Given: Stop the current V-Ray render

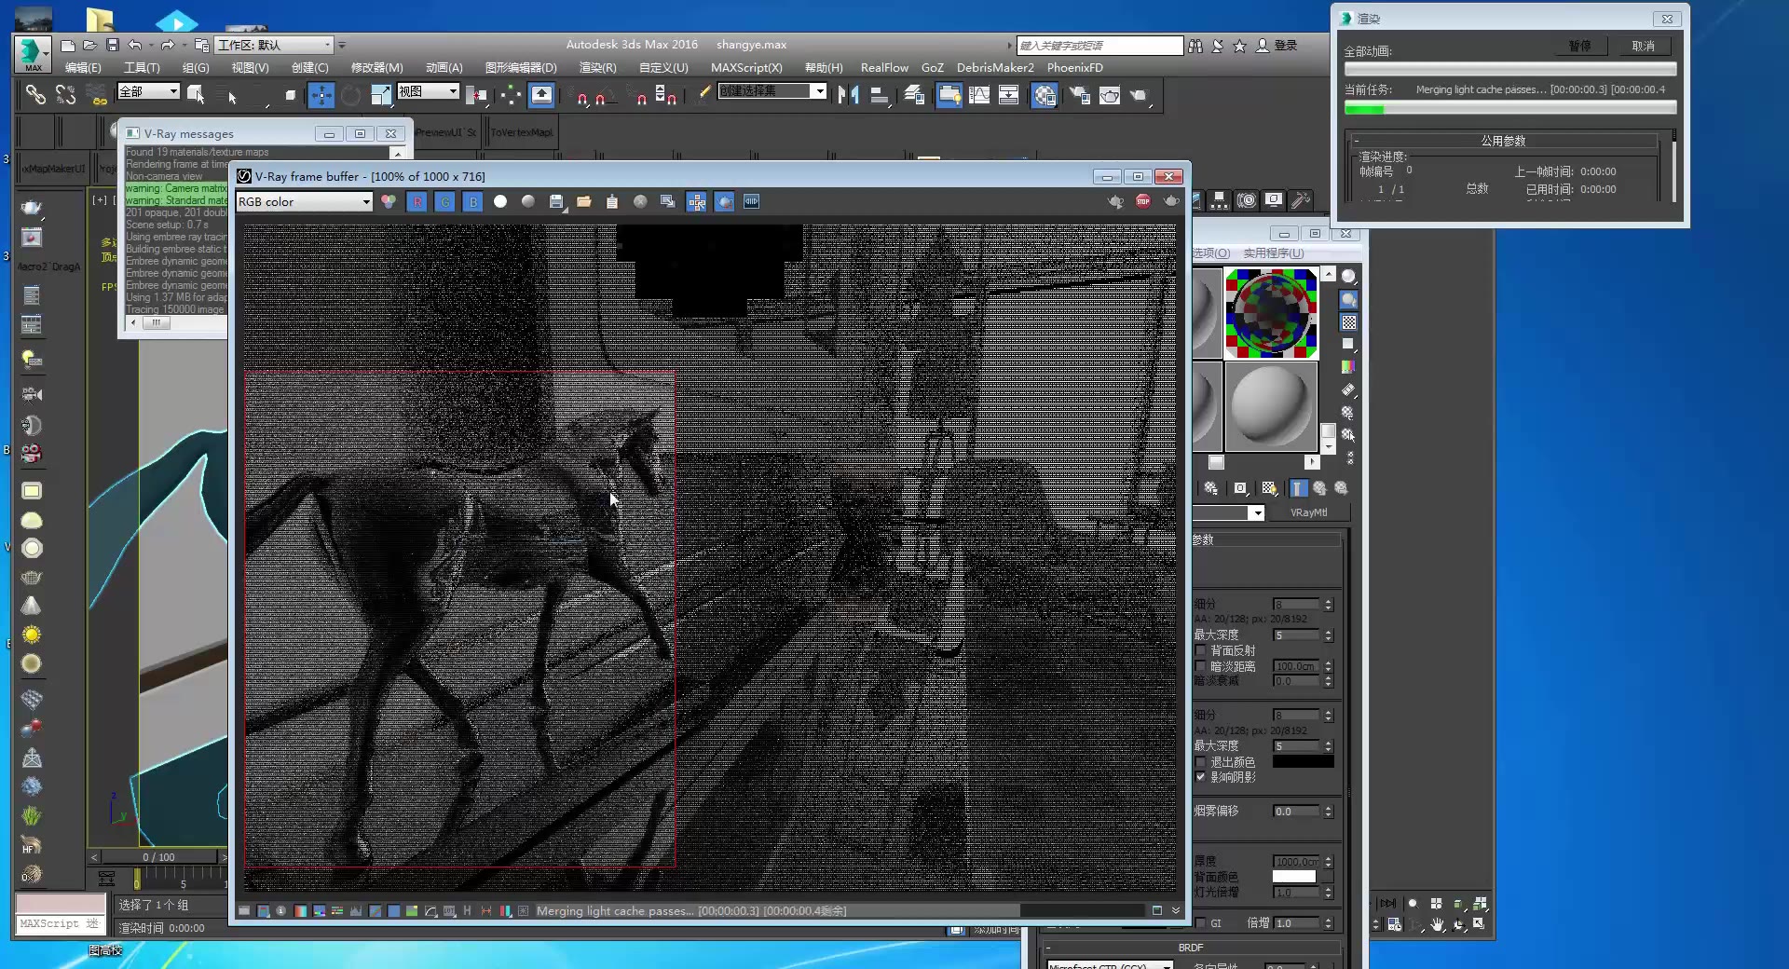Looking at the screenshot, I should pos(1143,201).
